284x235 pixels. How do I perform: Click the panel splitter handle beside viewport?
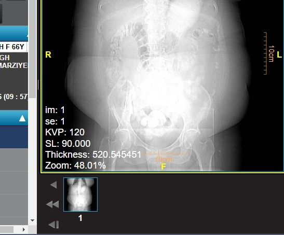pyautogui.click(x=38, y=85)
